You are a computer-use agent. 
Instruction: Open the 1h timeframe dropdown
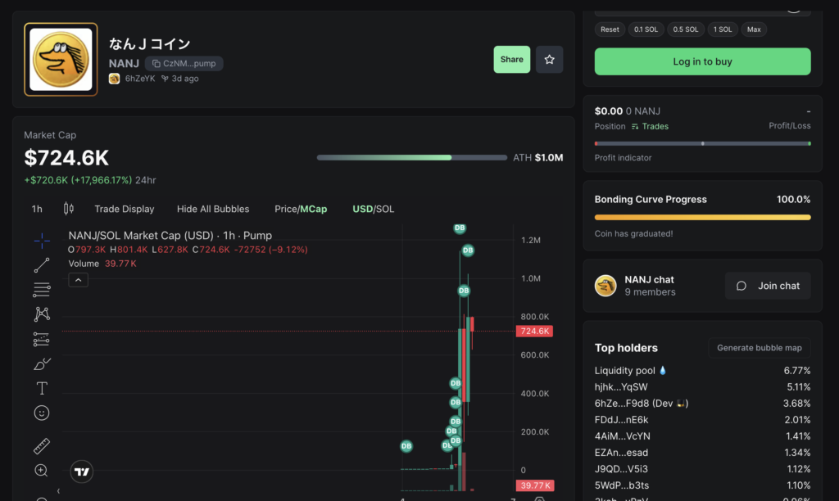37,209
